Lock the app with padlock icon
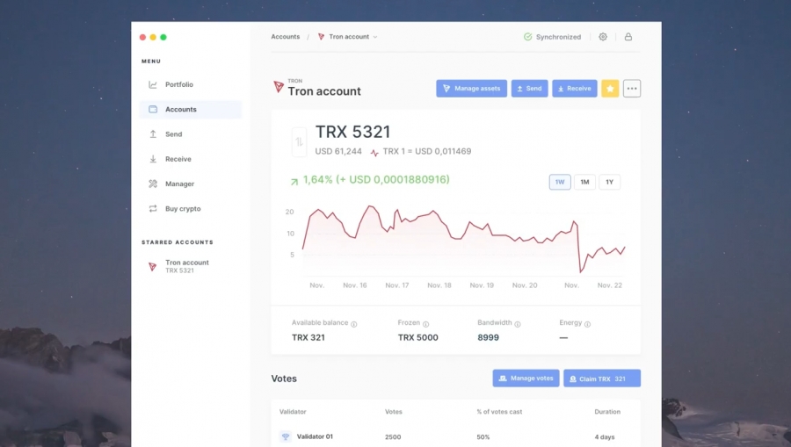 (628, 37)
